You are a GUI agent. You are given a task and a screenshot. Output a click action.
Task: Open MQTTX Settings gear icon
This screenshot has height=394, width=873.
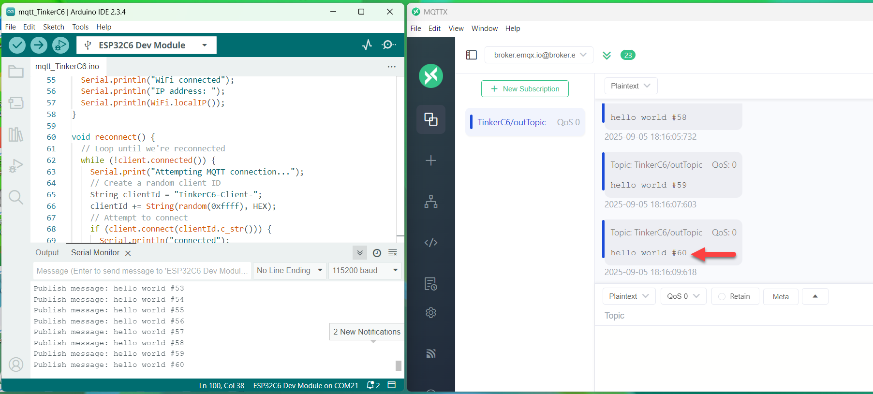(431, 313)
